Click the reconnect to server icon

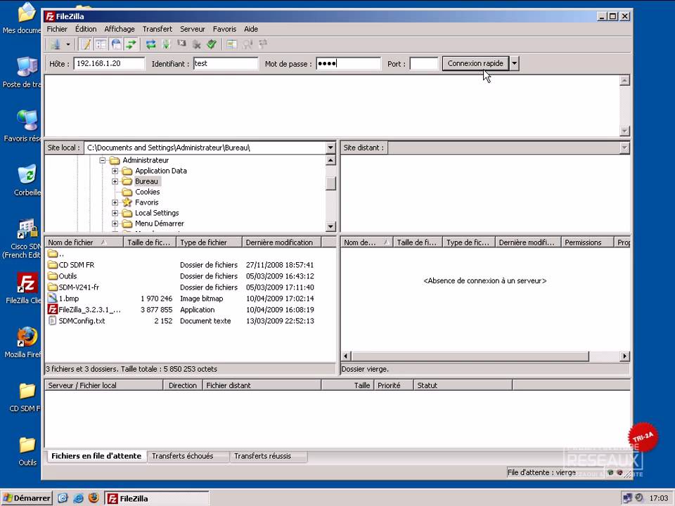tap(212, 44)
